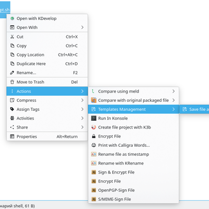
Task: Expand the Activities submenu arrow
Action: [82, 118]
